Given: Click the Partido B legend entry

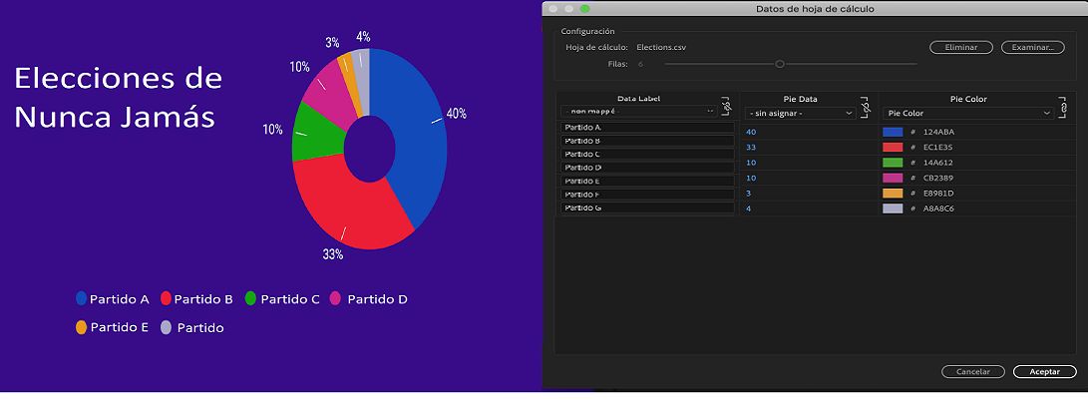Looking at the screenshot, I should click(196, 299).
